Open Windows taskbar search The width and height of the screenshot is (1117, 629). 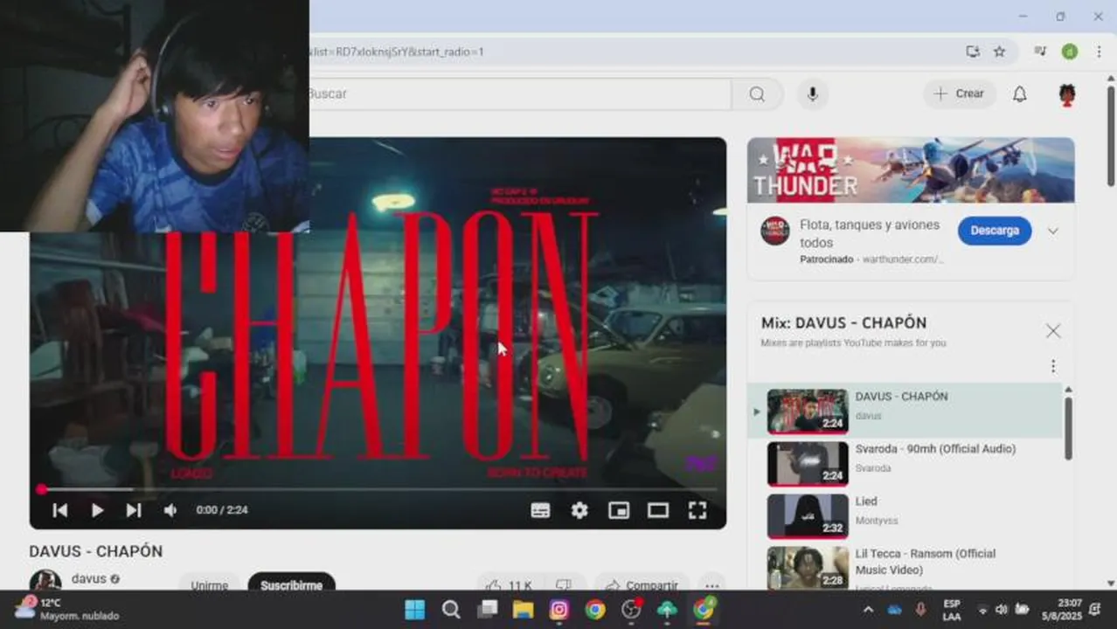(x=451, y=610)
